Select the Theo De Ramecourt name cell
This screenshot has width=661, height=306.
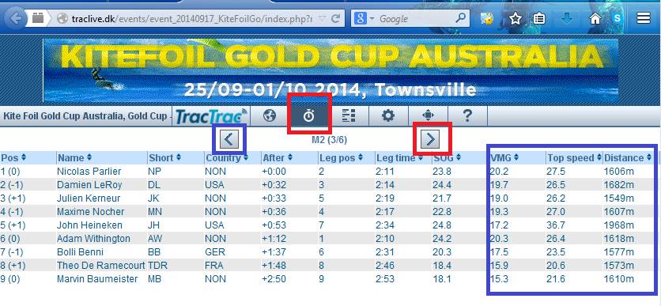(101, 266)
